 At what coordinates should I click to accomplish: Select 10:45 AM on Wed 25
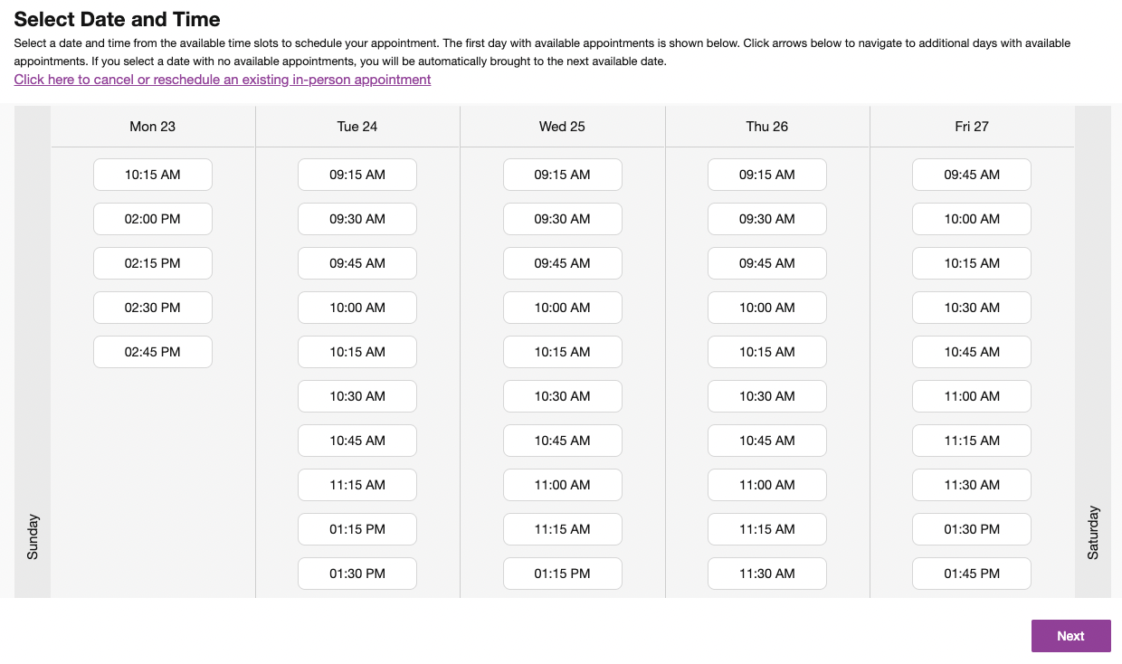563,441
